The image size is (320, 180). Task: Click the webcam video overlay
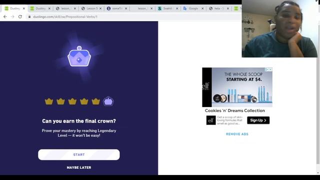pyautogui.click(x=279, y=28)
